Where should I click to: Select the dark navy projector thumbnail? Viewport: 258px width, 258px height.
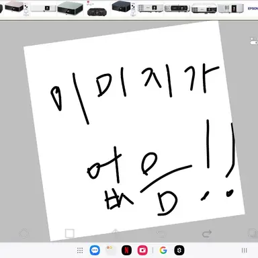tap(121, 6)
